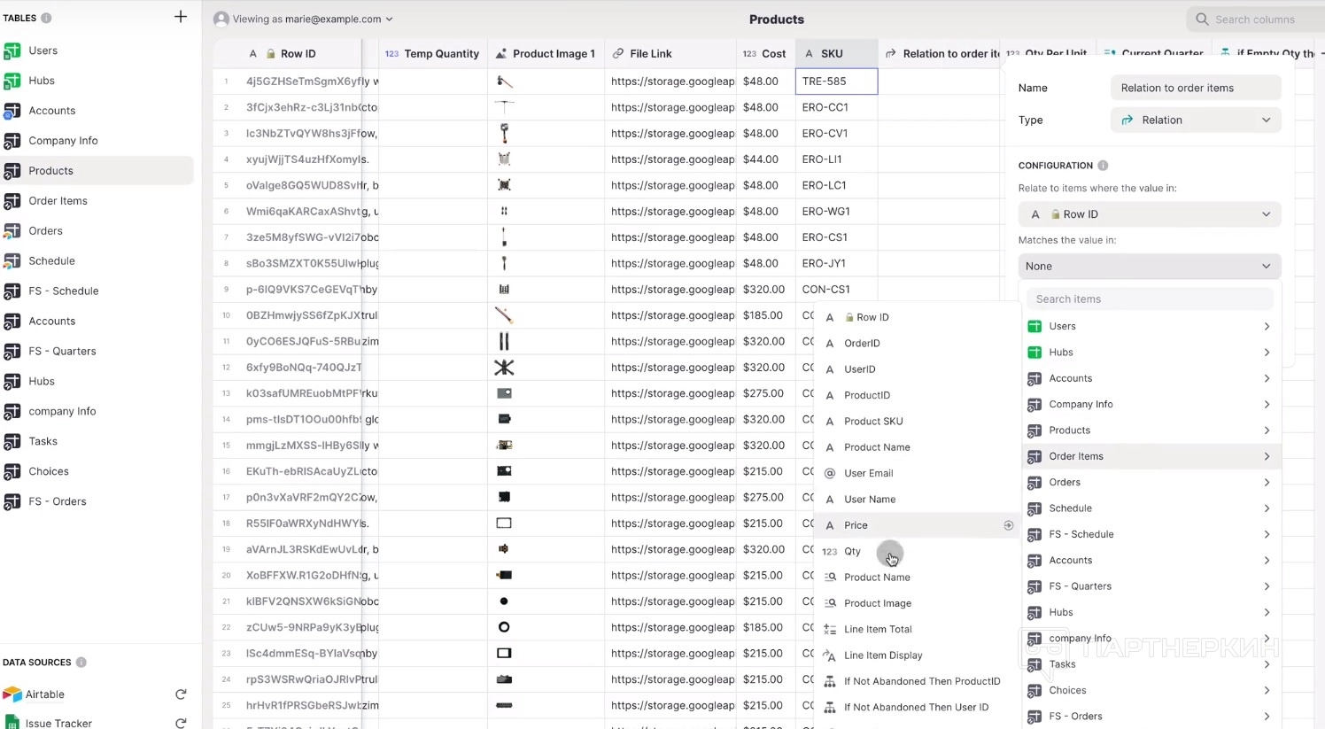Click the plus icon to add table
This screenshot has height=729, width=1325.
(181, 17)
